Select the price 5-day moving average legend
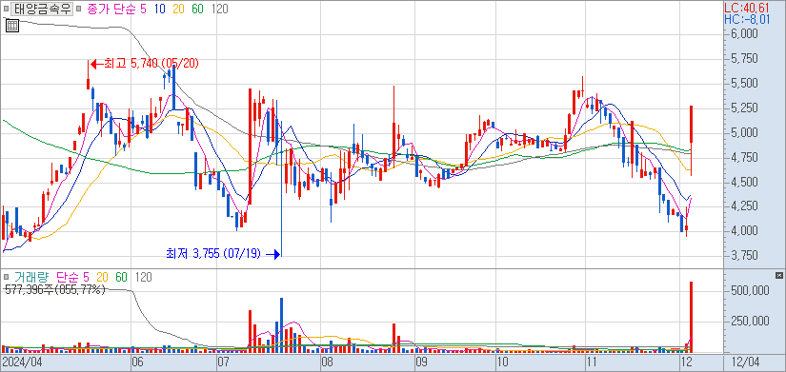This screenshot has width=786, height=372. click(x=144, y=9)
